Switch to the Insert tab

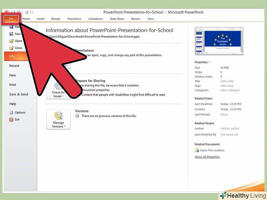pos(40,19)
